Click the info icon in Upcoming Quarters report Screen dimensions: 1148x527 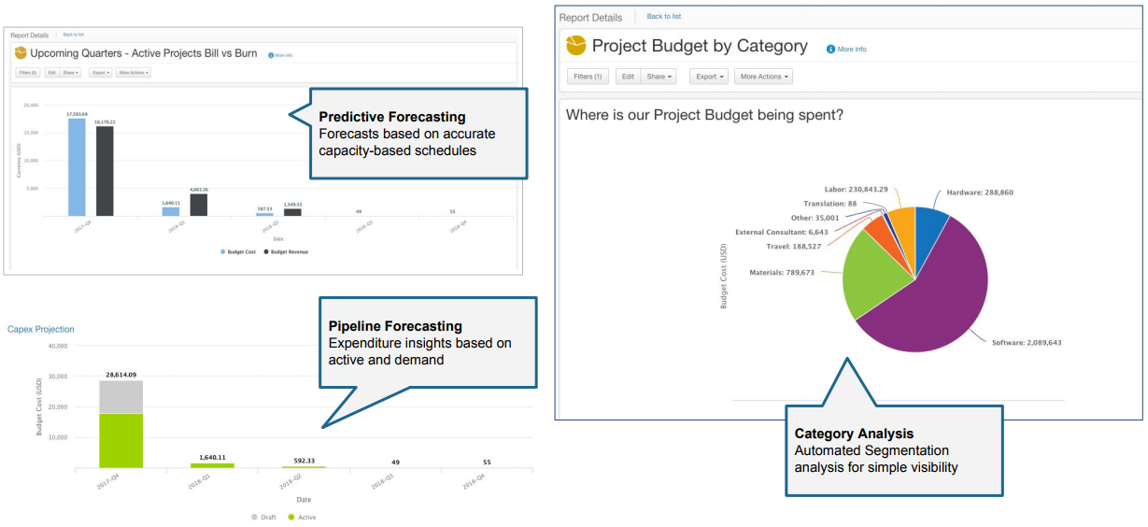[271, 55]
